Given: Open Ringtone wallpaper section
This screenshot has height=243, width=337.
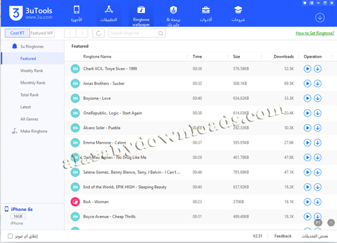Looking at the screenshot, I should [x=141, y=16].
